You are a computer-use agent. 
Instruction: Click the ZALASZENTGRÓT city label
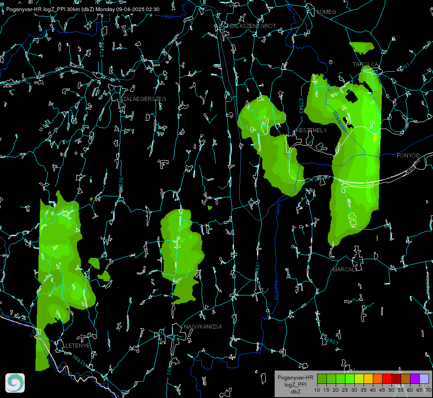tap(253, 26)
